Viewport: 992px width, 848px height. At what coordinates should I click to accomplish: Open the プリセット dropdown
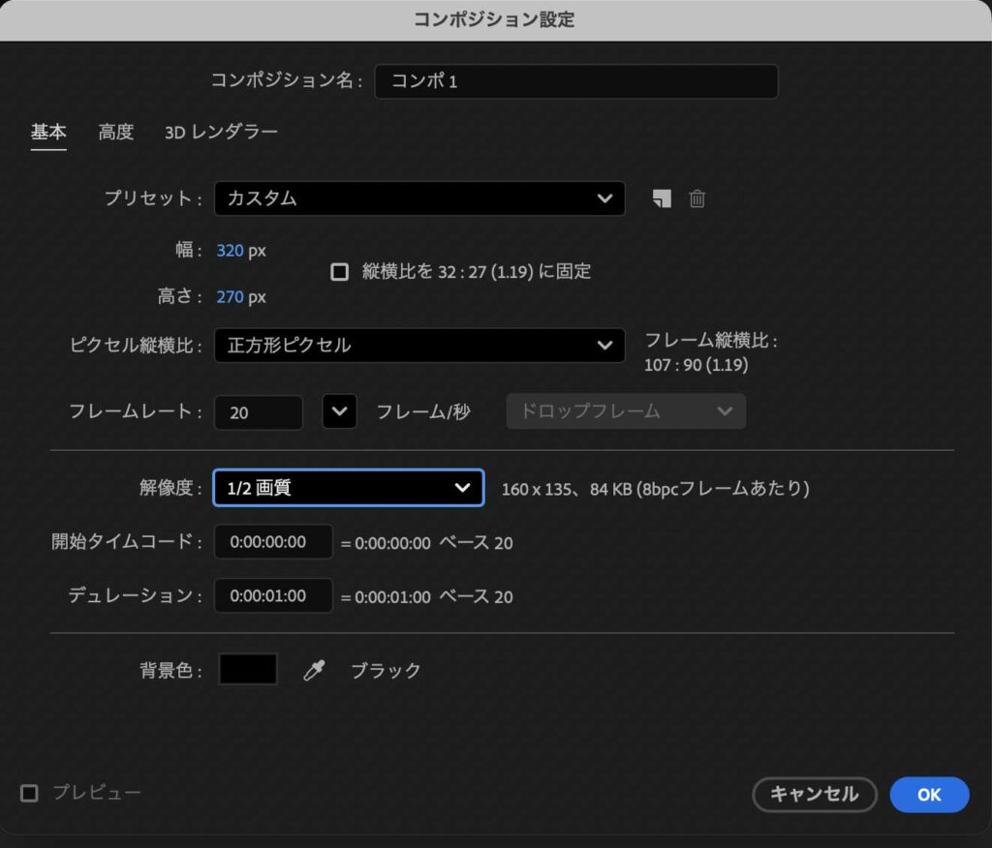tap(418, 198)
